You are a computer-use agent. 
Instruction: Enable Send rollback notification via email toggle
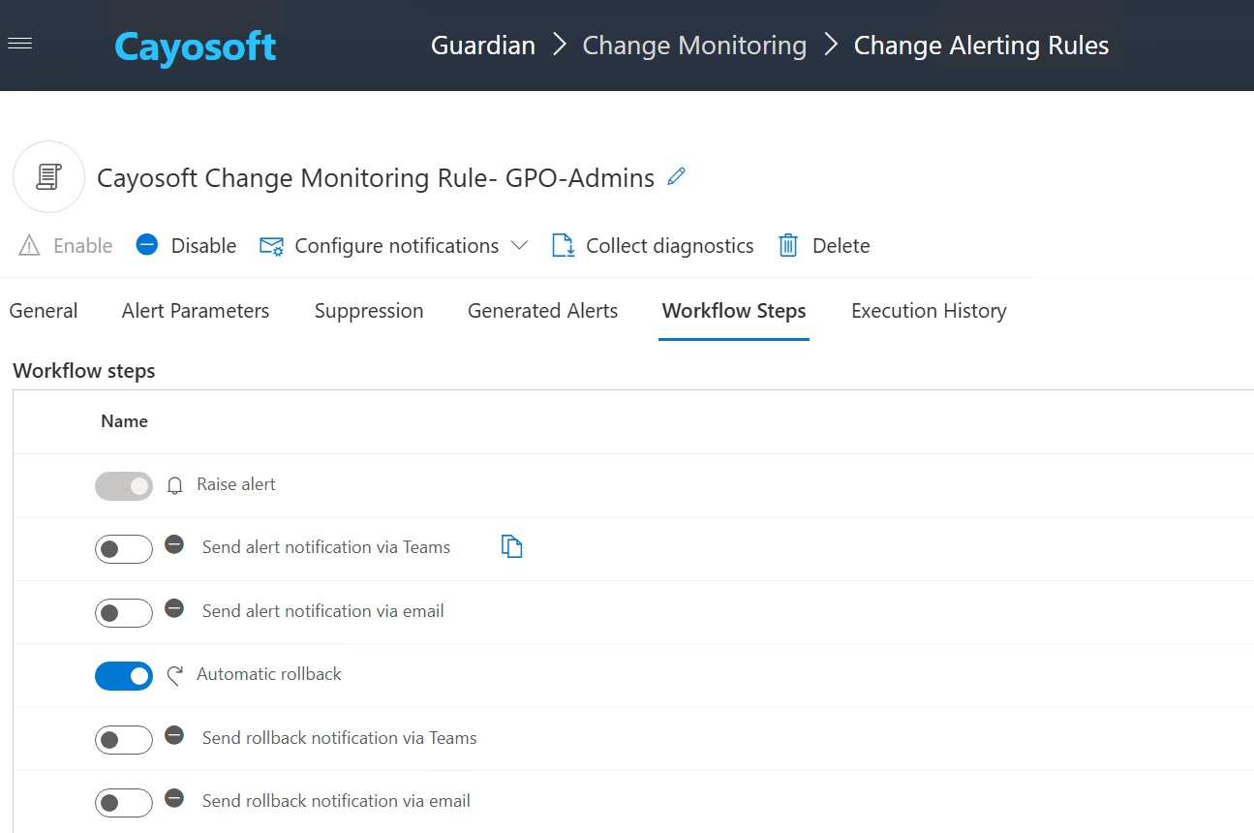click(124, 803)
